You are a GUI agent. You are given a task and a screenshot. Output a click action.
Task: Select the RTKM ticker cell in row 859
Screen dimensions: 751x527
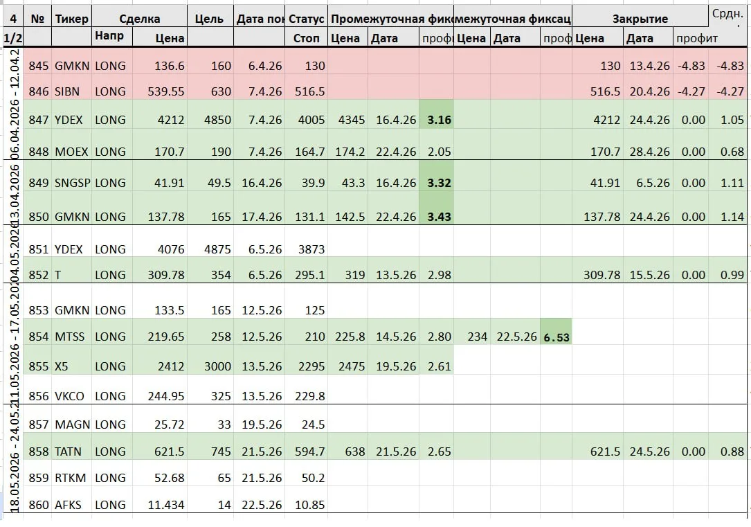71,478
